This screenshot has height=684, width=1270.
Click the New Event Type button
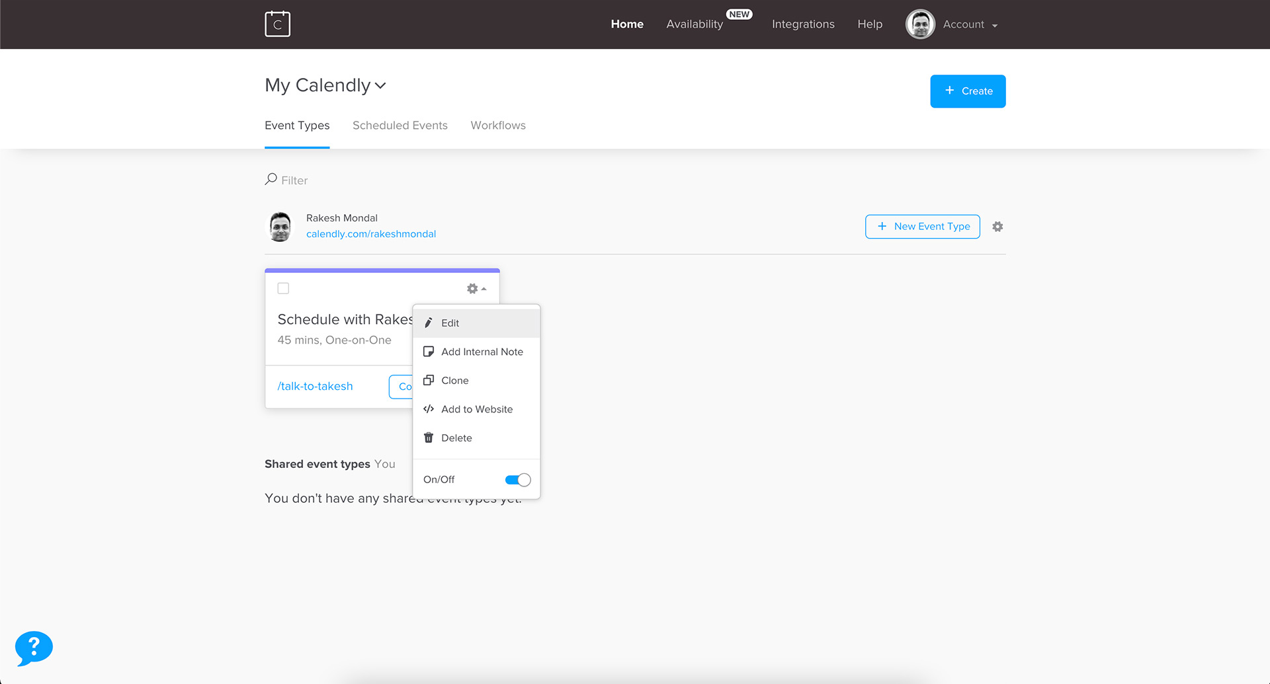coord(922,227)
